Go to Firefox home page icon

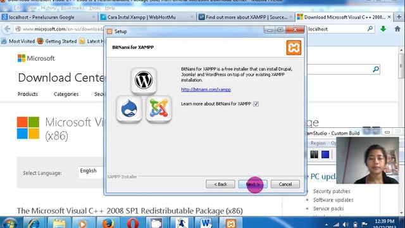pos(397,29)
